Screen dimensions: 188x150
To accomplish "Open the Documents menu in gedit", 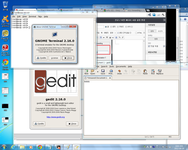I will click(x=121, y=67).
